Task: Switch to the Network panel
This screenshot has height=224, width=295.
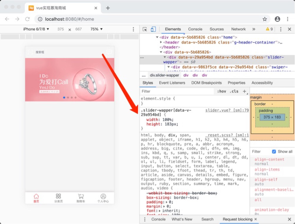Action: click(x=238, y=29)
